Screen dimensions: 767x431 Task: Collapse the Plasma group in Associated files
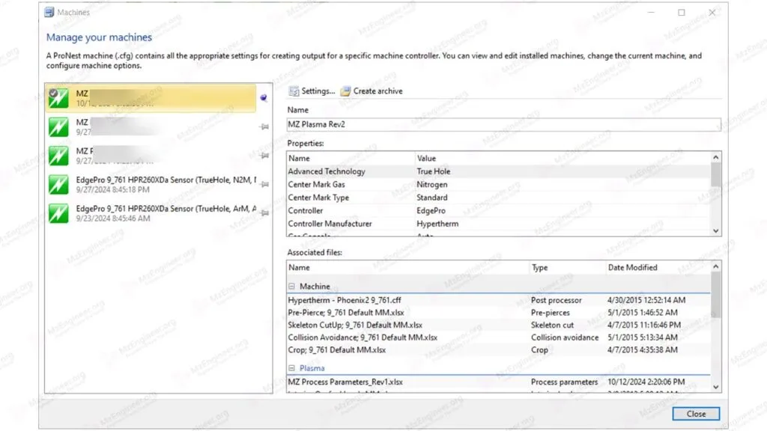(291, 367)
